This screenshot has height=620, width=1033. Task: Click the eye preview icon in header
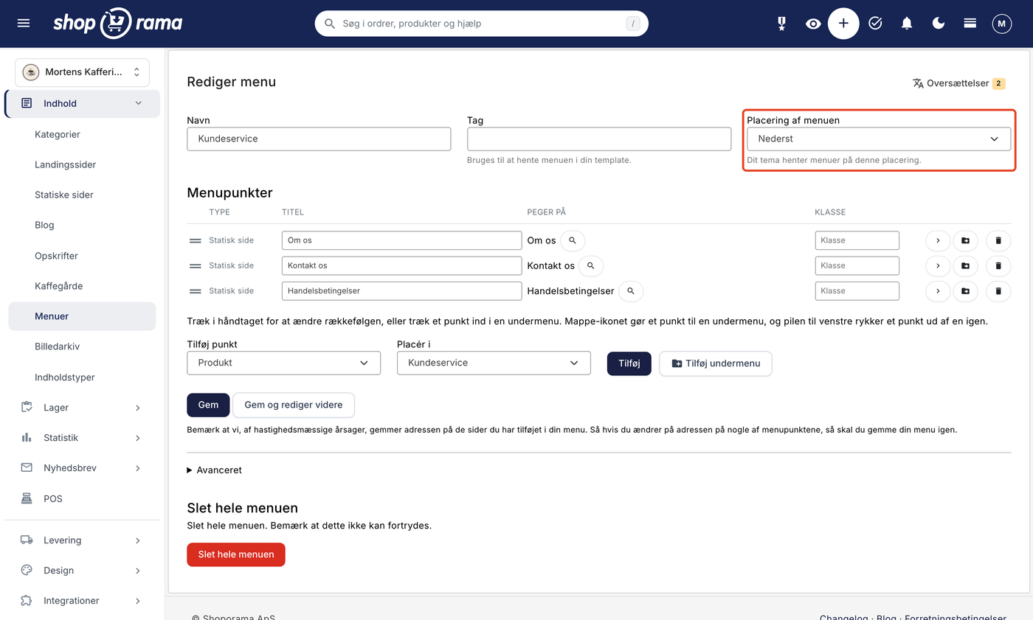[813, 24]
